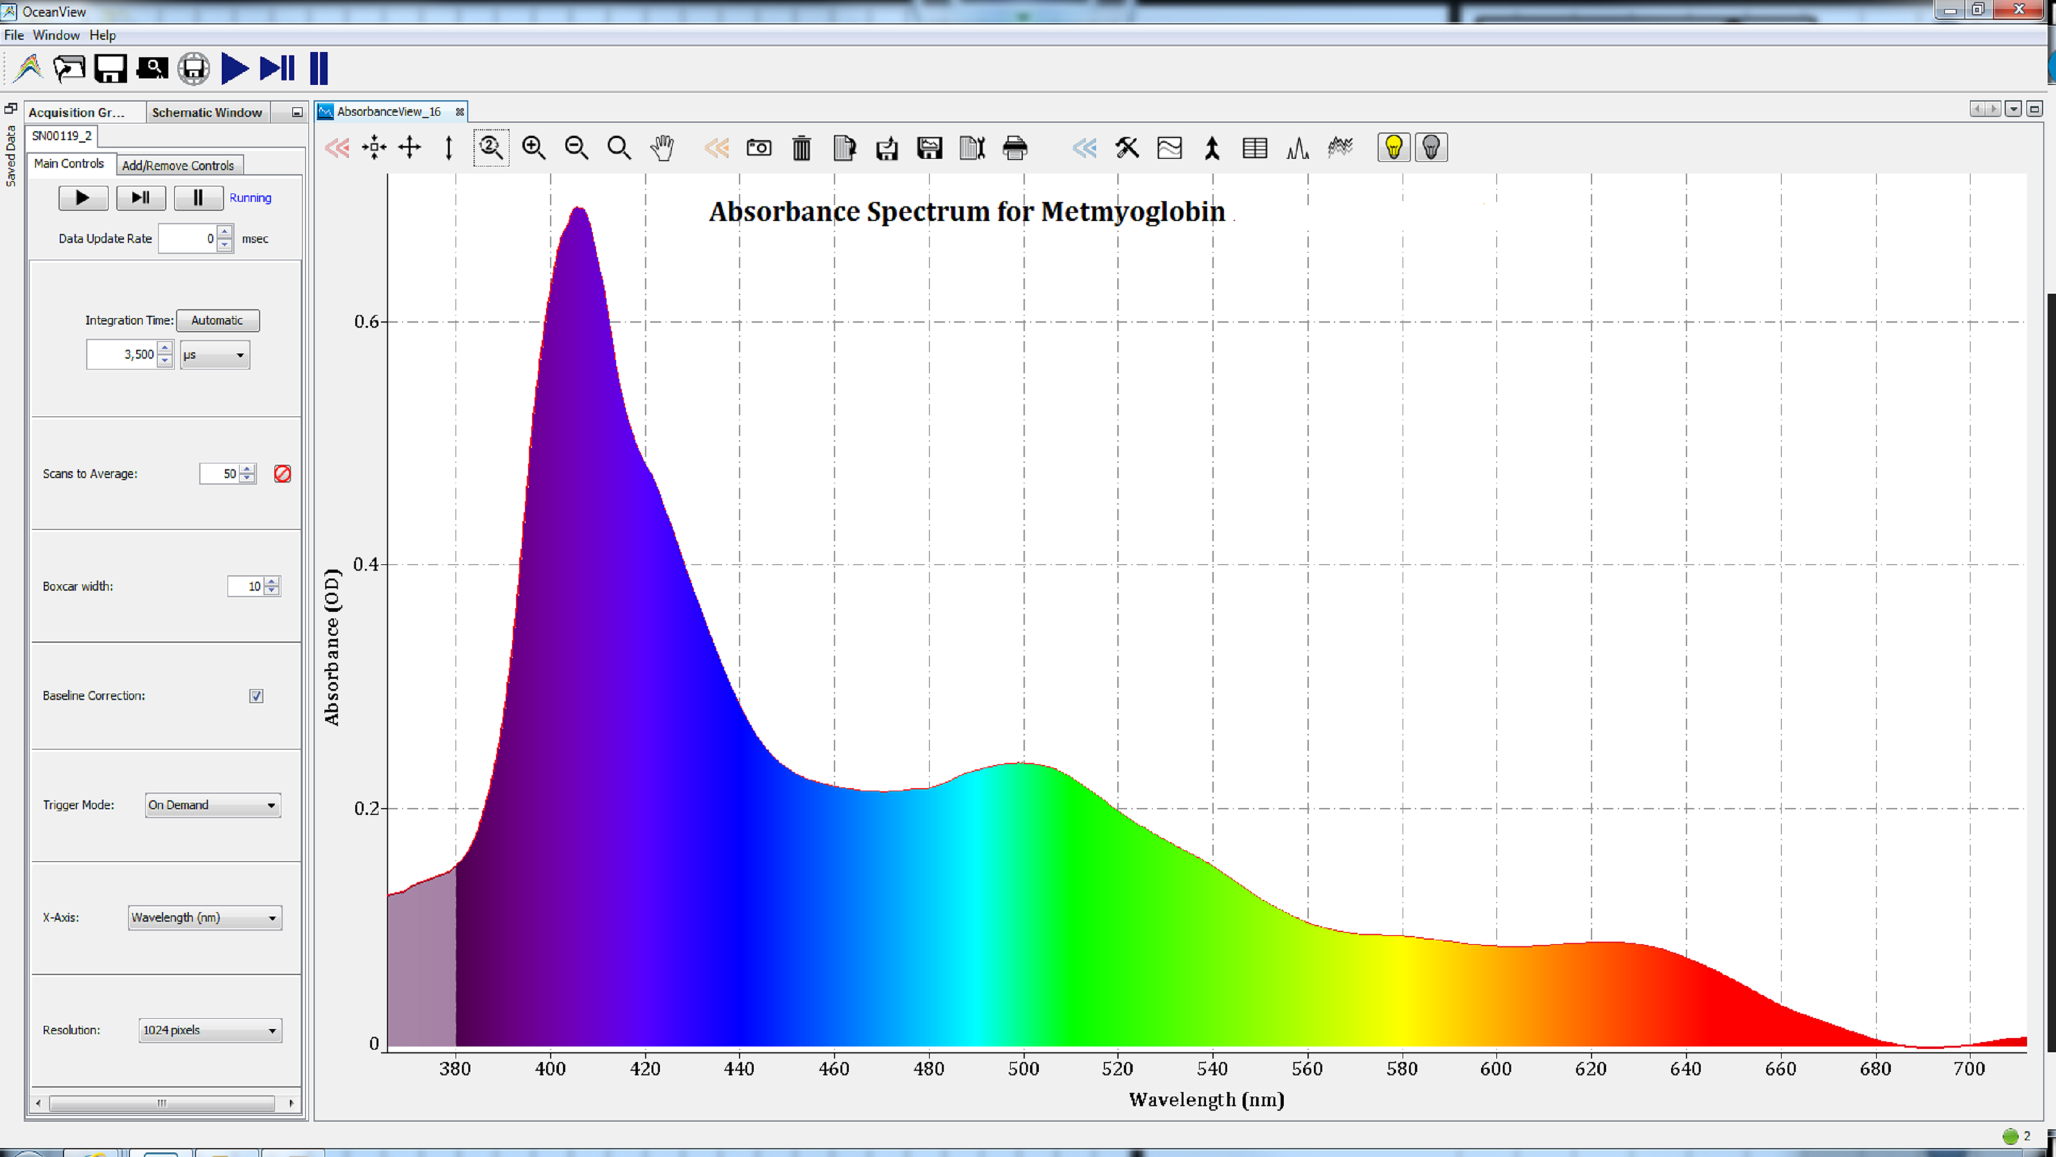This screenshot has height=1157, width=2056.
Task: Open the Trigger Mode dropdown
Action: coord(213,805)
